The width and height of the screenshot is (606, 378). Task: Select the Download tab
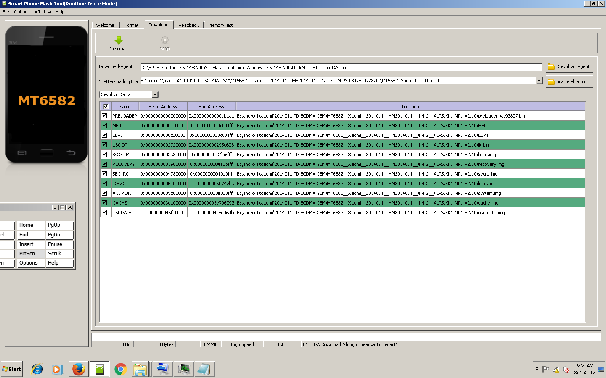[x=159, y=25]
